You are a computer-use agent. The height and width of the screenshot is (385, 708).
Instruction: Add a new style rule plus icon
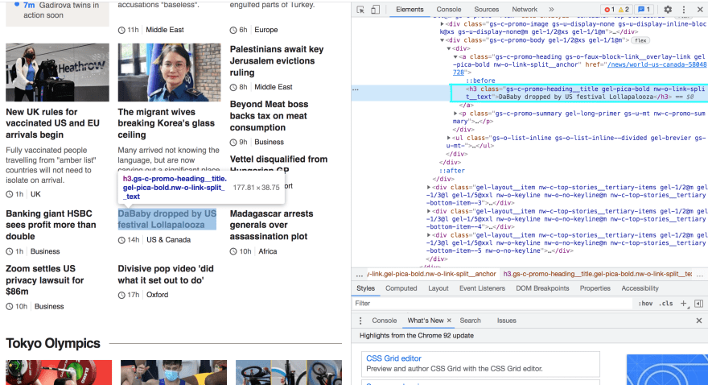(684, 303)
